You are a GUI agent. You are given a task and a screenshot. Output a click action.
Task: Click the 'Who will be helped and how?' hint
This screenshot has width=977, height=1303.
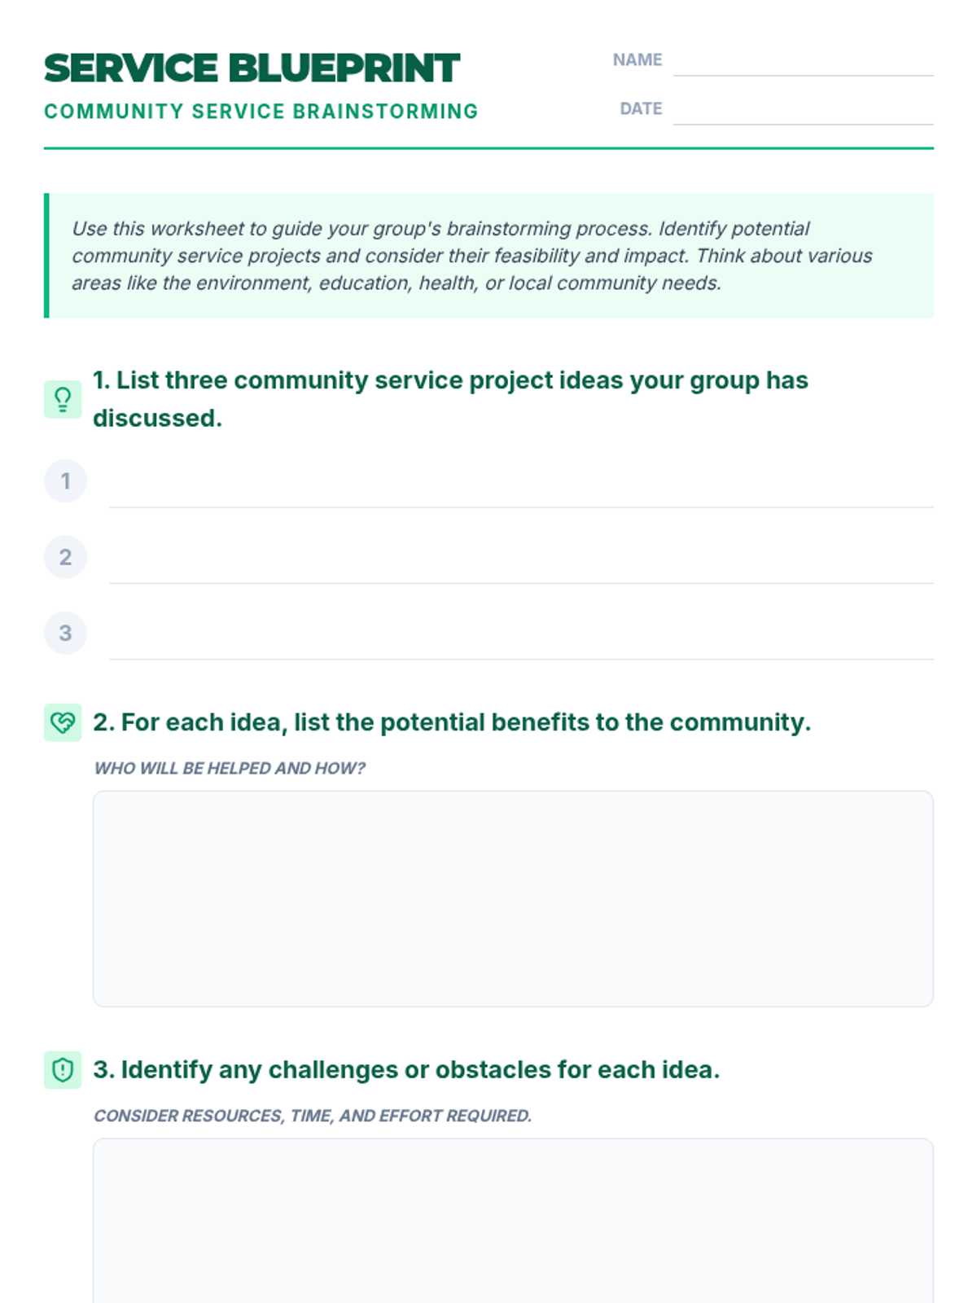230,768
